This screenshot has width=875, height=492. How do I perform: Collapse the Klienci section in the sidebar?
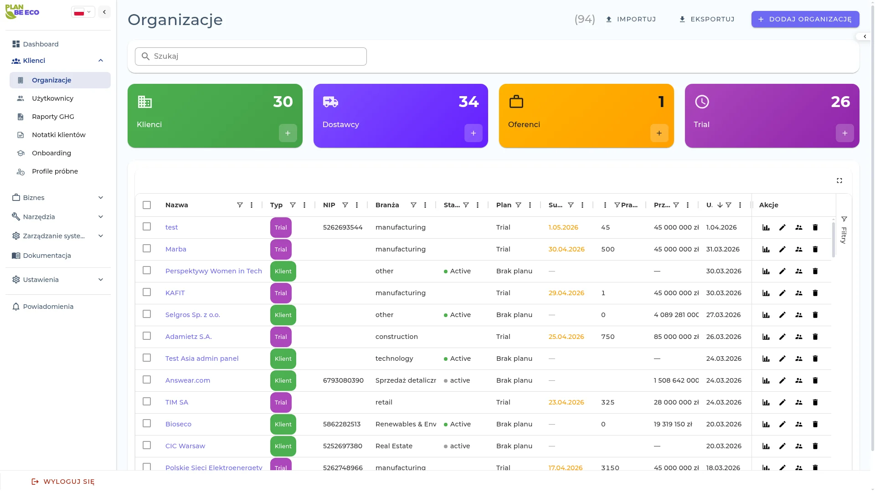(x=101, y=61)
